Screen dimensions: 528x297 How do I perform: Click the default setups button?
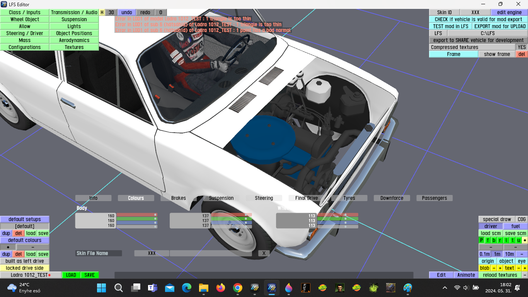(x=25, y=219)
